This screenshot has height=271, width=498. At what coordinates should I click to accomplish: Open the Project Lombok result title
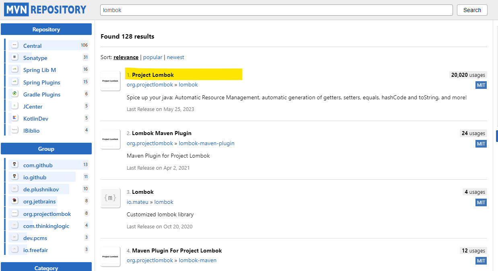(x=153, y=75)
